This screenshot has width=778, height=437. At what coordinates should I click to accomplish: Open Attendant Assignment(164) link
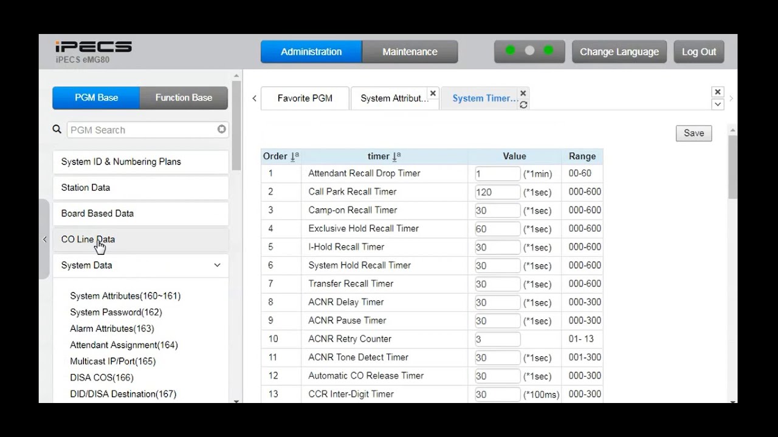pyautogui.click(x=124, y=345)
